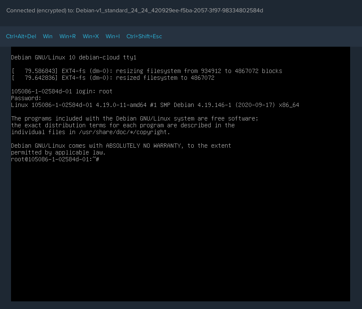
Task: Click the line 'resized filesystem to 4867072'
Action: (x=113, y=78)
